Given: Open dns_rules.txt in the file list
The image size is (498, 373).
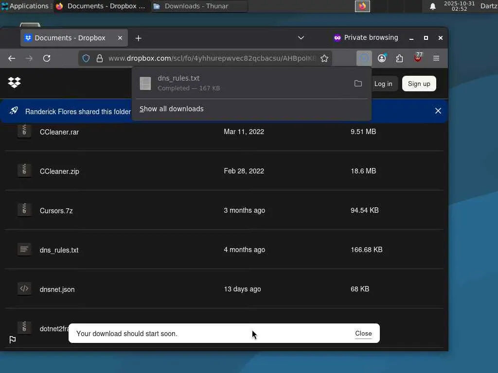Looking at the screenshot, I should pos(59,250).
